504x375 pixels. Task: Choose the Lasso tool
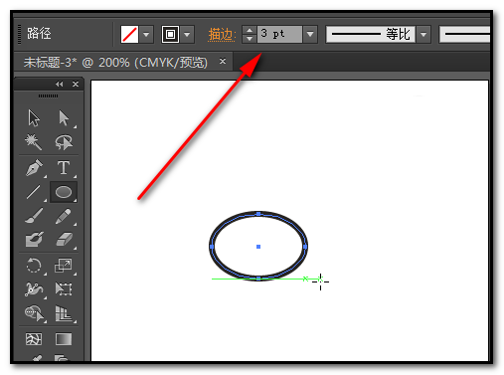coord(64,142)
